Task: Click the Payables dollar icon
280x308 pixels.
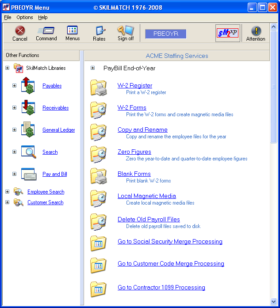Action: pyautogui.click(x=28, y=85)
